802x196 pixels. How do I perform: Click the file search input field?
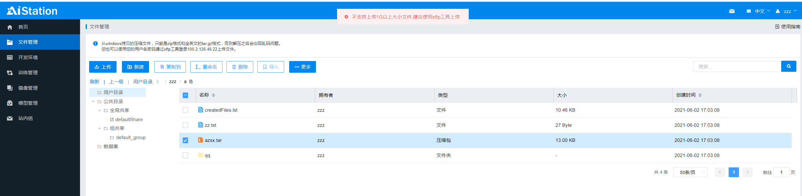(x=736, y=66)
